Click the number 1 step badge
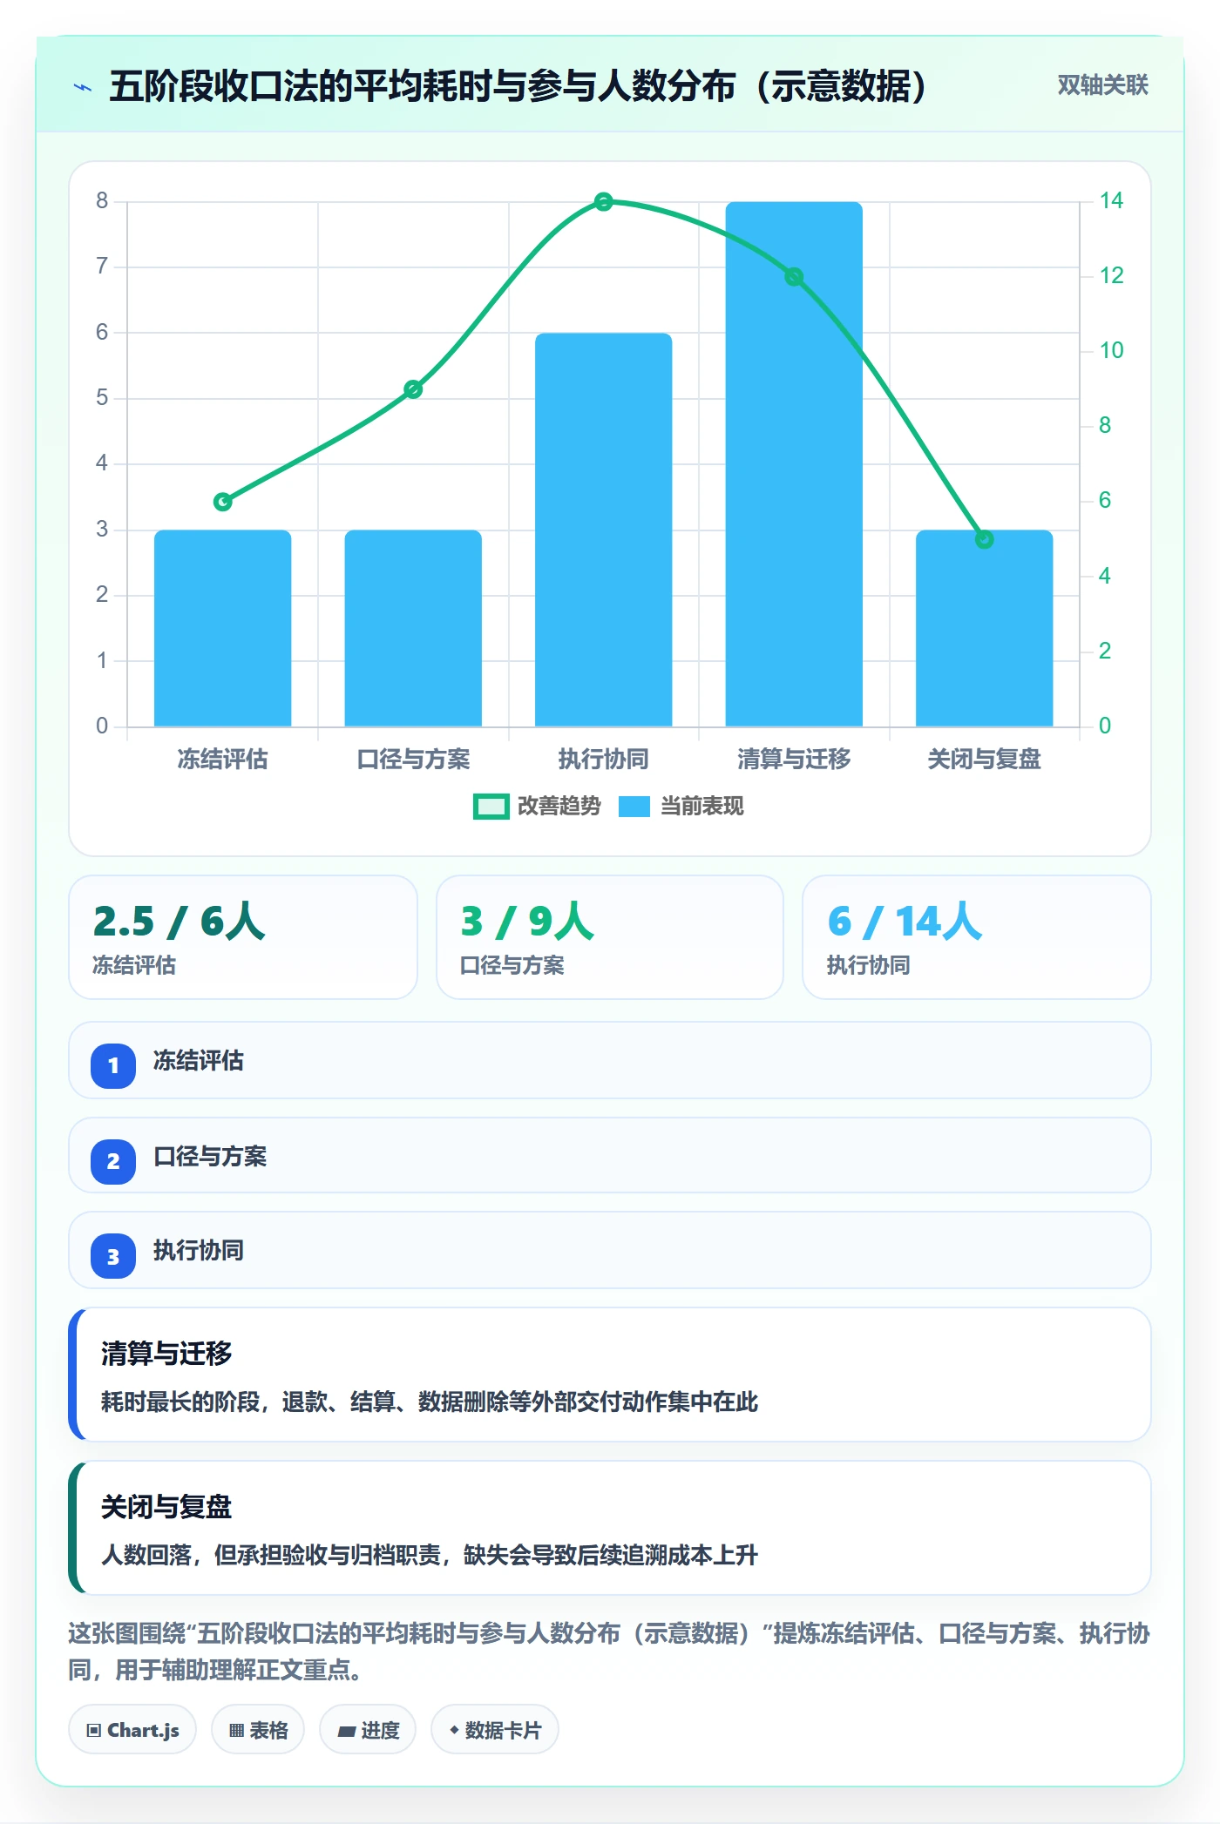The image size is (1220, 1824). point(113,1065)
